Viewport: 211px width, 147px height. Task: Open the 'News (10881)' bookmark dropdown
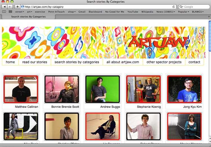166,12
